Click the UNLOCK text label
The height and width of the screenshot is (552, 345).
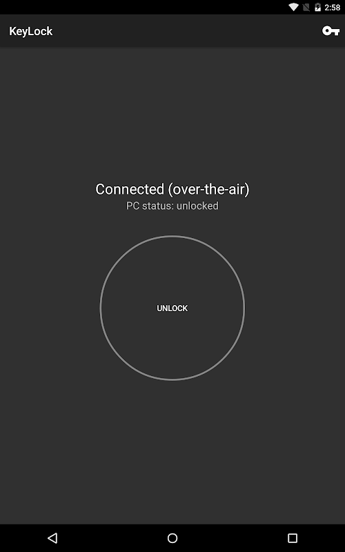pos(172,308)
